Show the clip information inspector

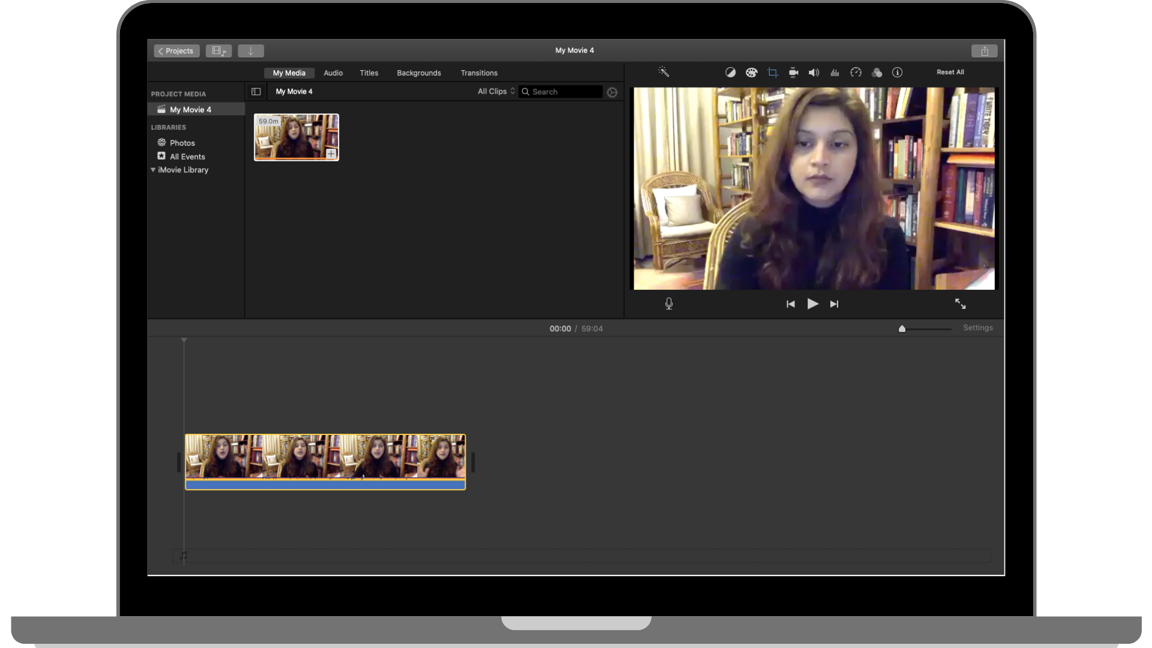point(897,73)
